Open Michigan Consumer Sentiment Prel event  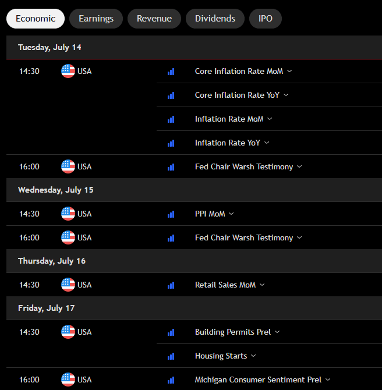tap(258, 380)
